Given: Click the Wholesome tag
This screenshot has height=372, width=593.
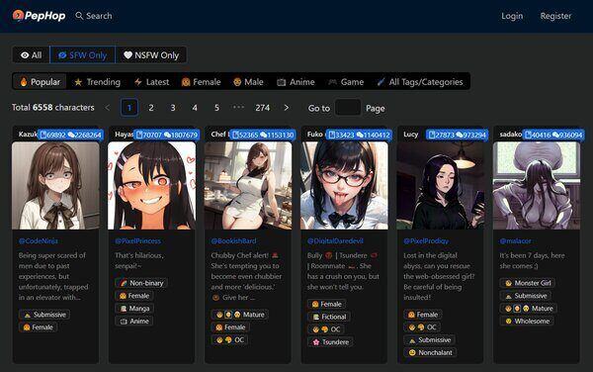Looking at the screenshot, I should tap(527, 322).
